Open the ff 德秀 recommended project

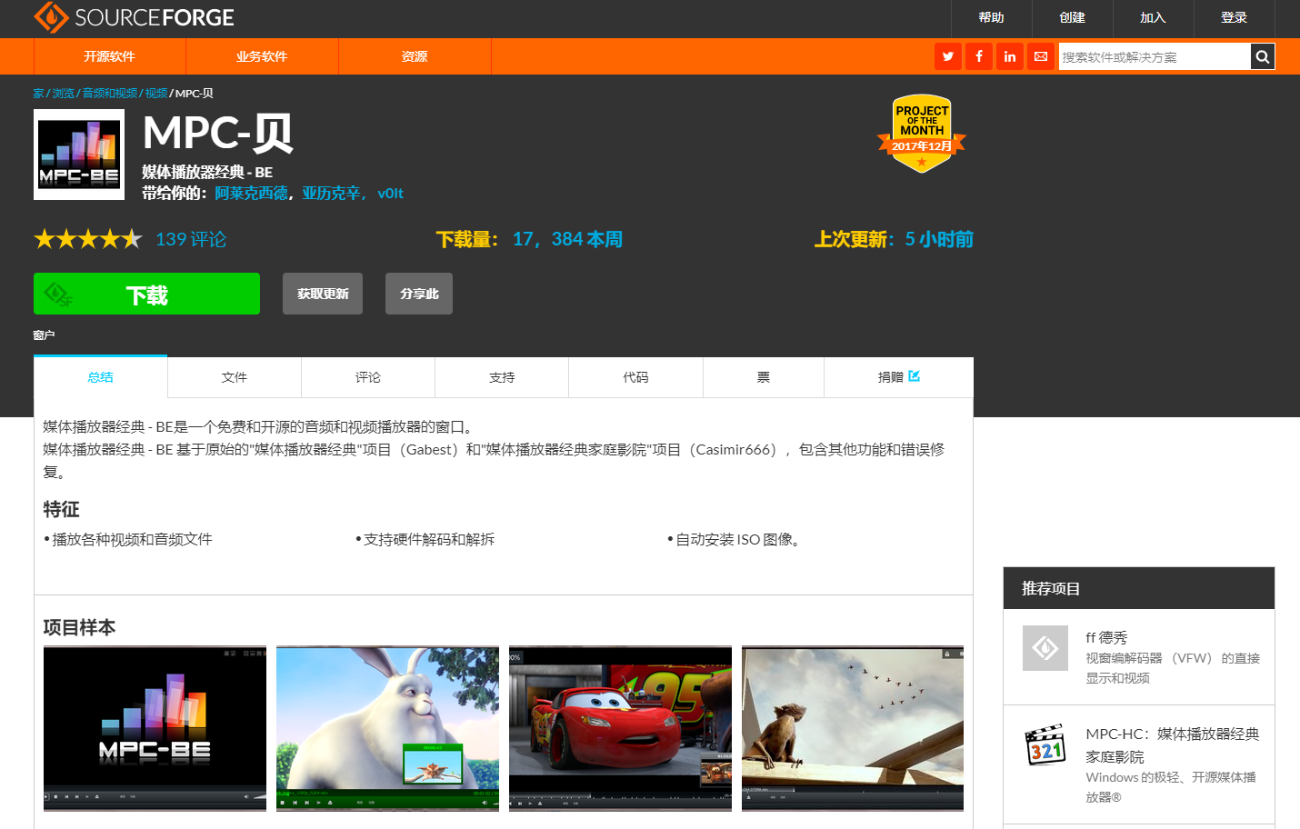click(x=1105, y=637)
